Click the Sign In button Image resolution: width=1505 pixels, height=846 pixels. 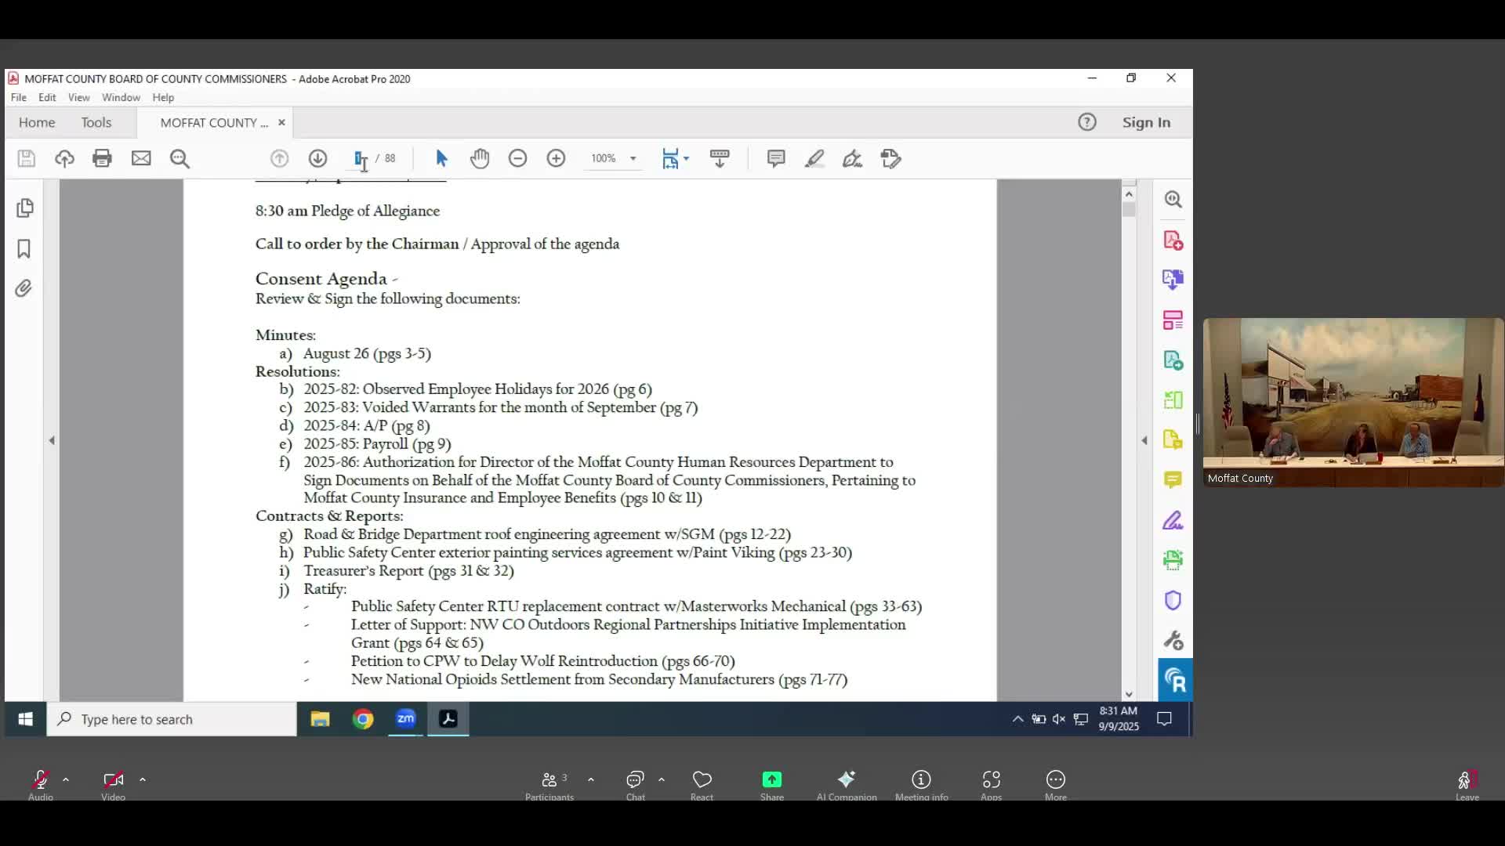pos(1146,122)
